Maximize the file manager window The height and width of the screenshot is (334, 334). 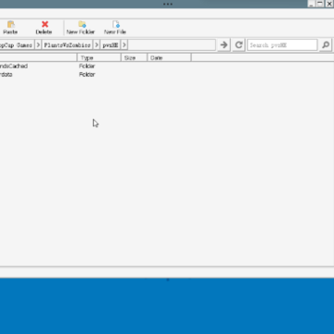click(320, 4)
